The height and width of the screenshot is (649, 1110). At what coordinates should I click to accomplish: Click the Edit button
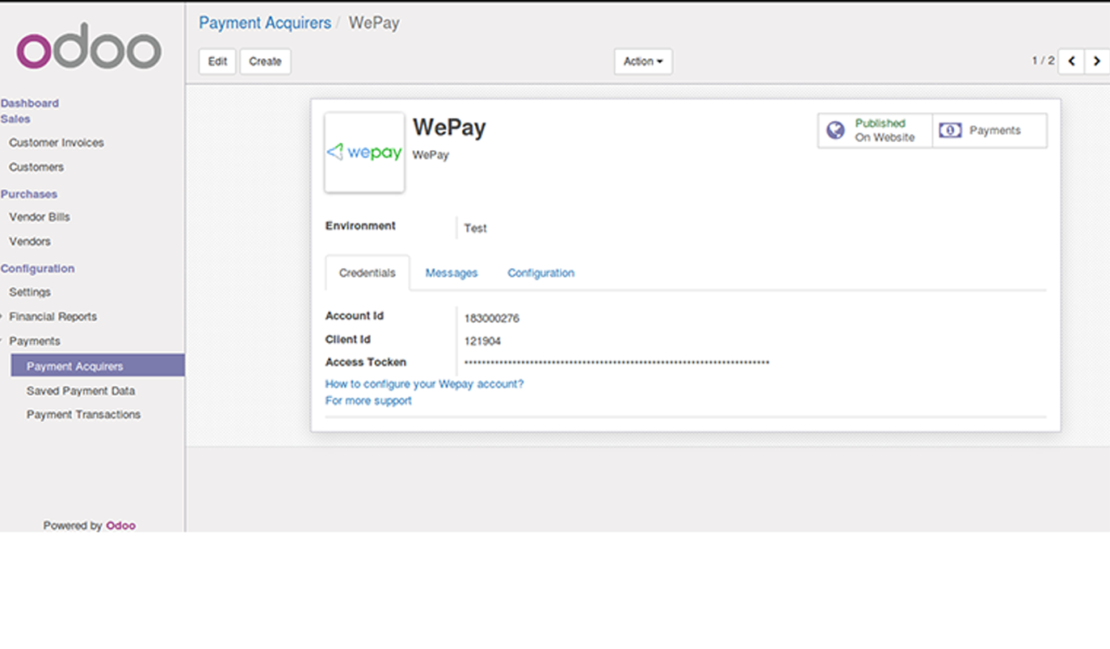[x=217, y=61]
